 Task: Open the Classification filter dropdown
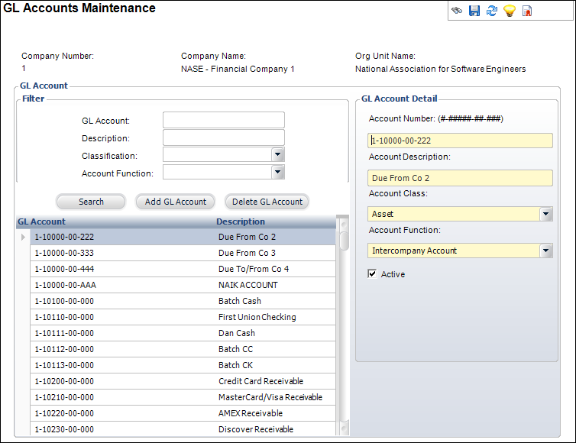pos(278,154)
